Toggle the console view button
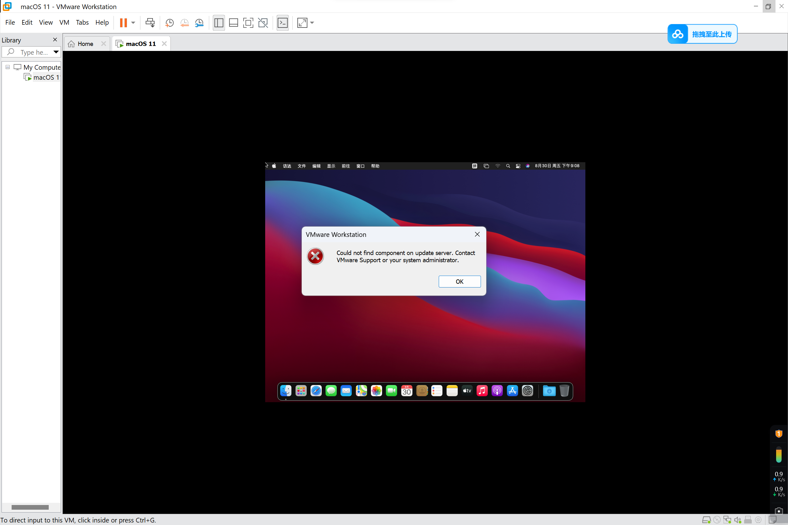The width and height of the screenshot is (788, 525). [282, 23]
